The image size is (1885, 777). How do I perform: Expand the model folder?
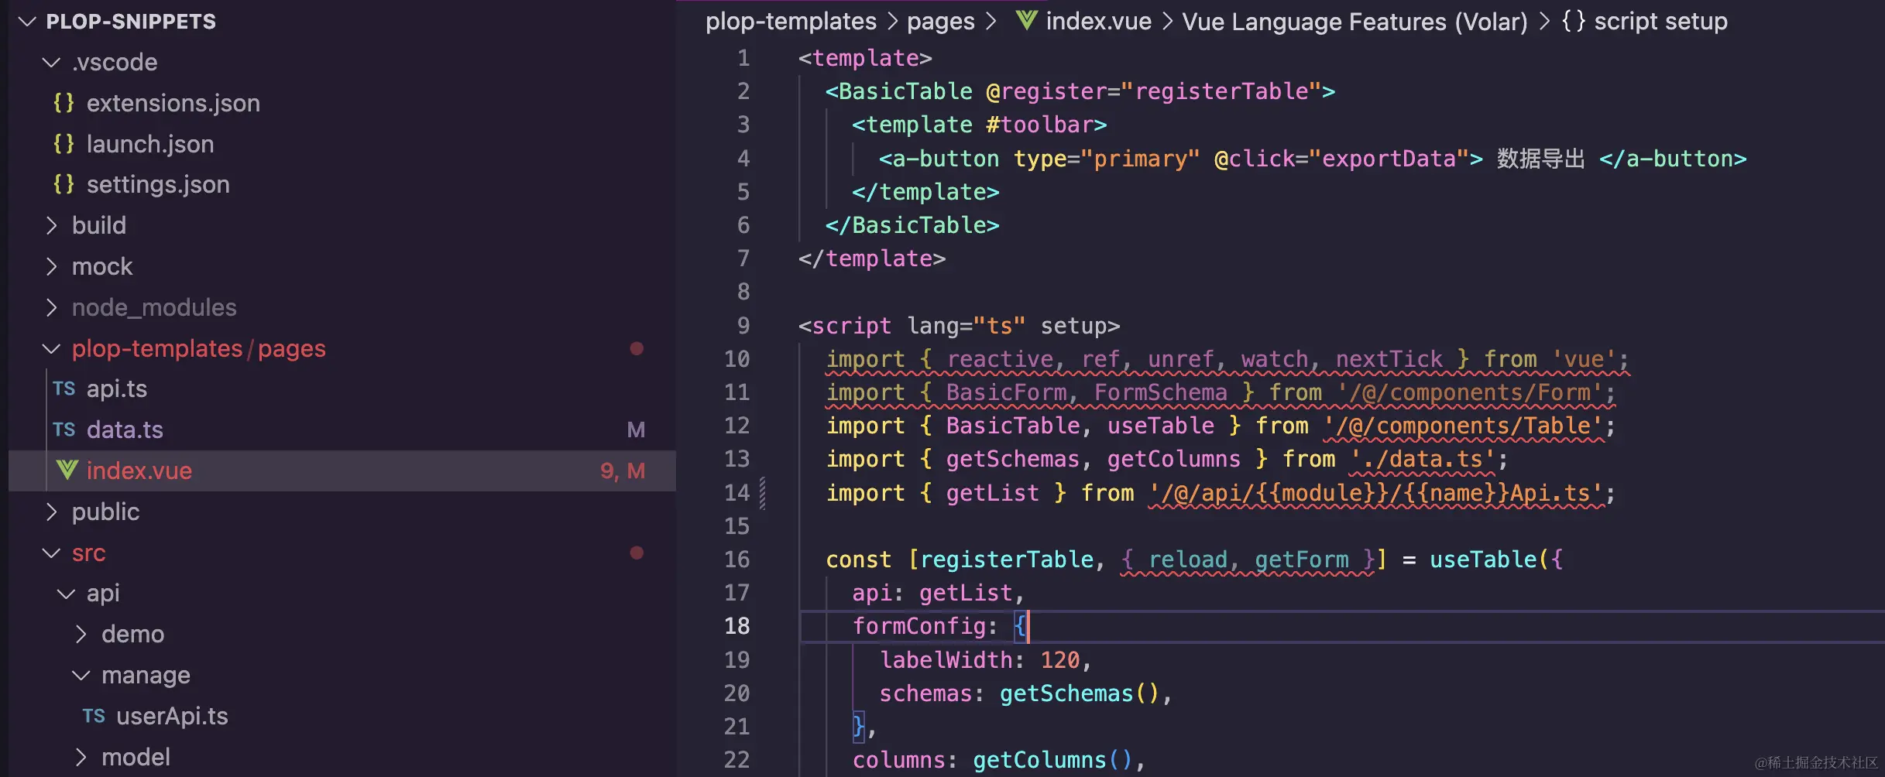[81, 757]
